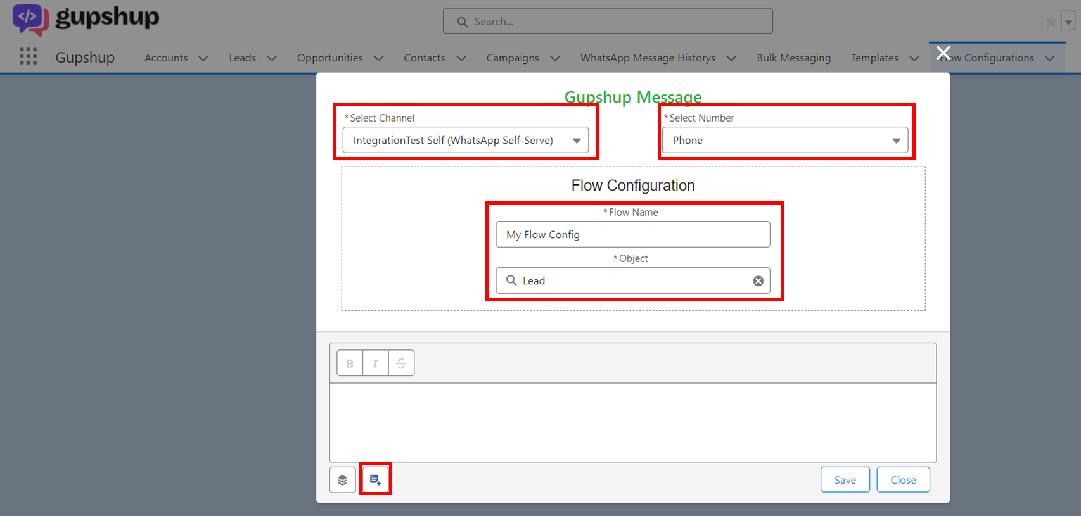1081x516 pixels.
Task: Click the favorites star icon
Action: point(1051,22)
